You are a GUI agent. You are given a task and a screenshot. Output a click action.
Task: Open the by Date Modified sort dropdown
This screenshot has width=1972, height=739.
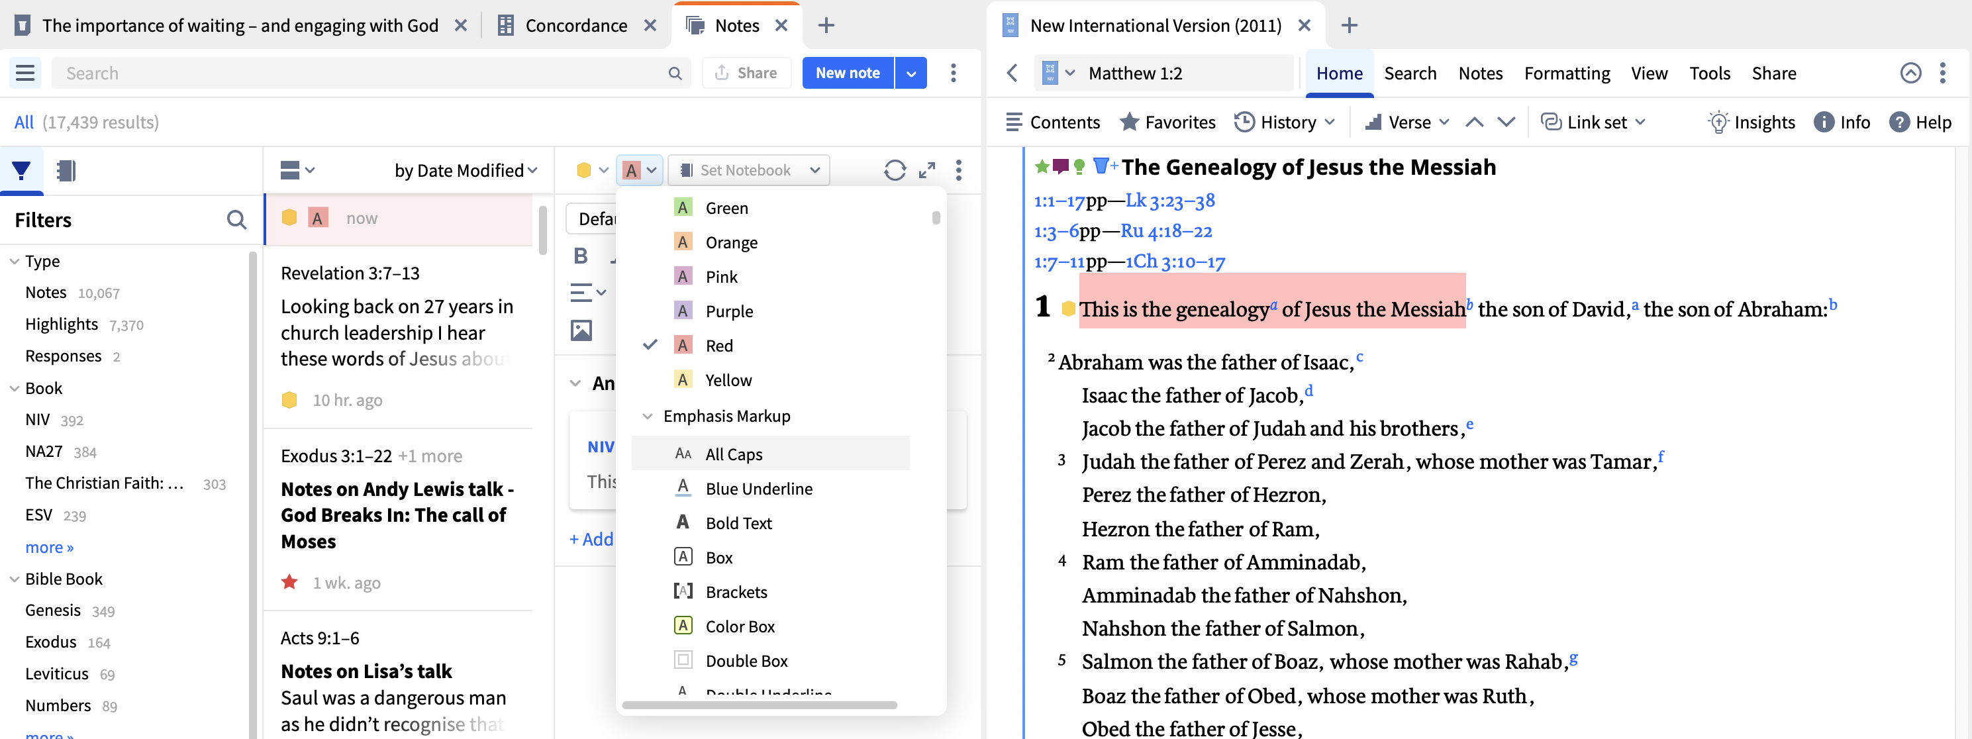[x=466, y=170]
